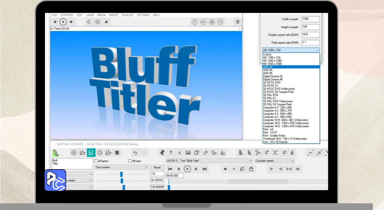
Task: Click the 00:00.000 time field
Action: tap(175, 176)
